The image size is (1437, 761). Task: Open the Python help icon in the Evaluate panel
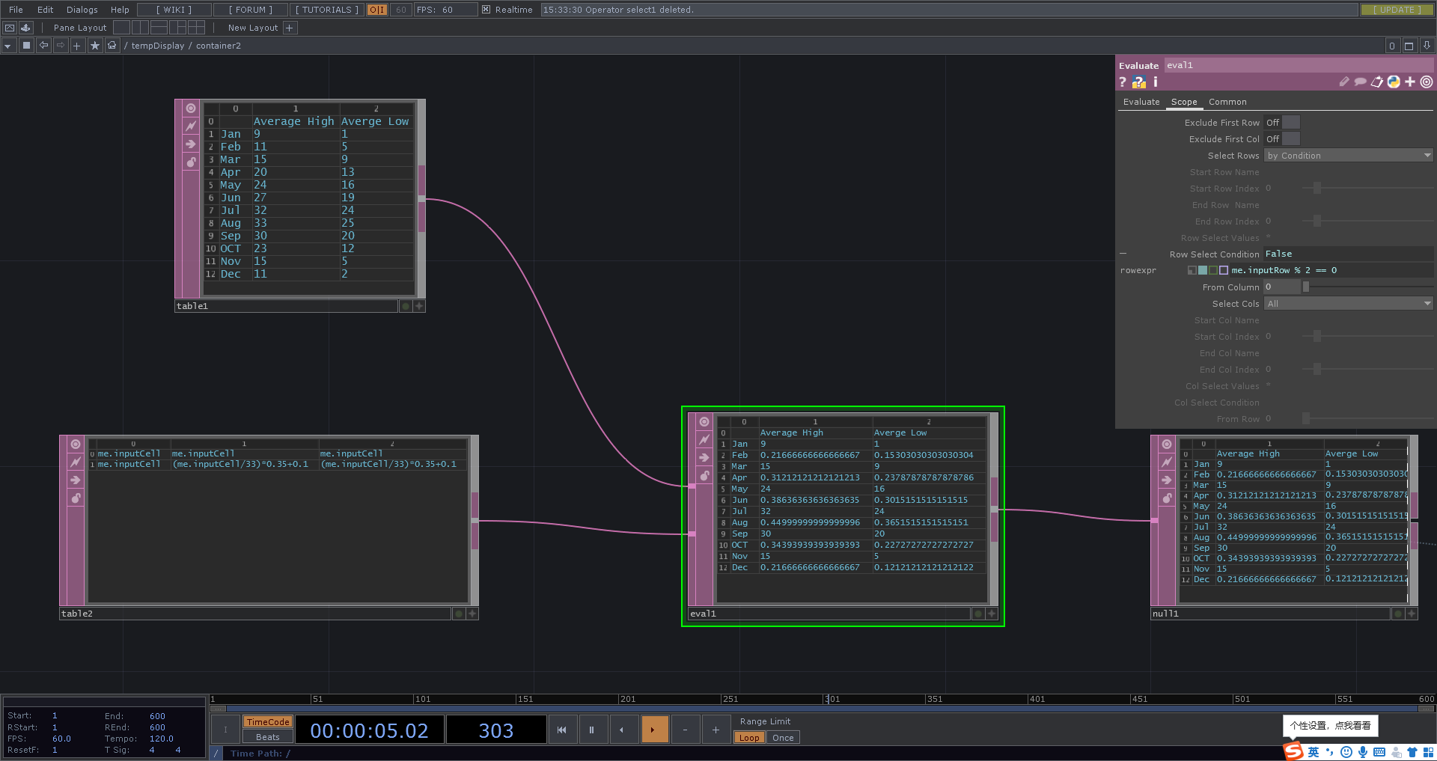(1138, 82)
